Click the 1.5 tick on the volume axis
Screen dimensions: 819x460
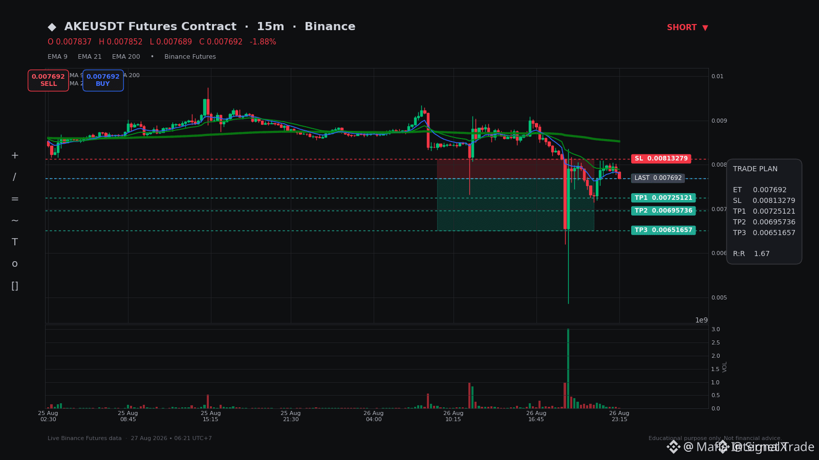(716, 369)
